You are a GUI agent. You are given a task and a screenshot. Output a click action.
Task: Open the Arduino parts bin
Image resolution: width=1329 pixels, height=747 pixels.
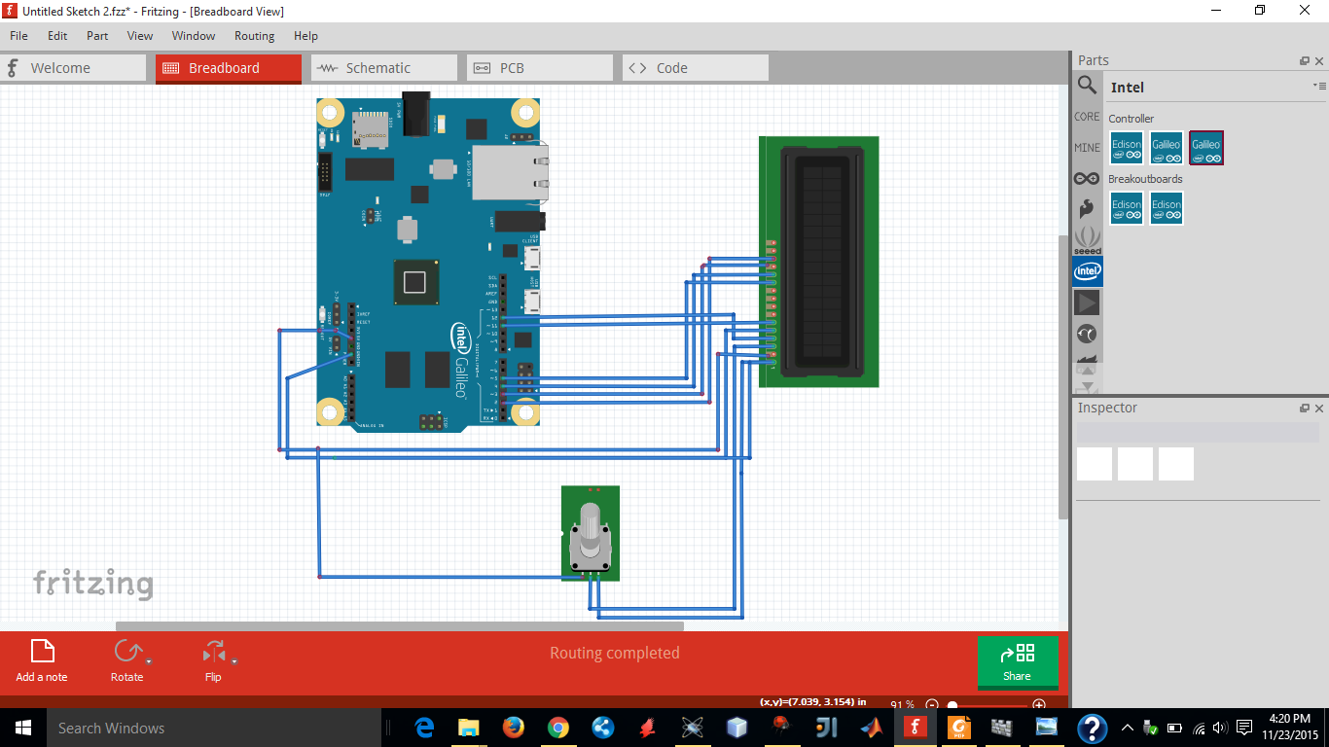[x=1087, y=178]
